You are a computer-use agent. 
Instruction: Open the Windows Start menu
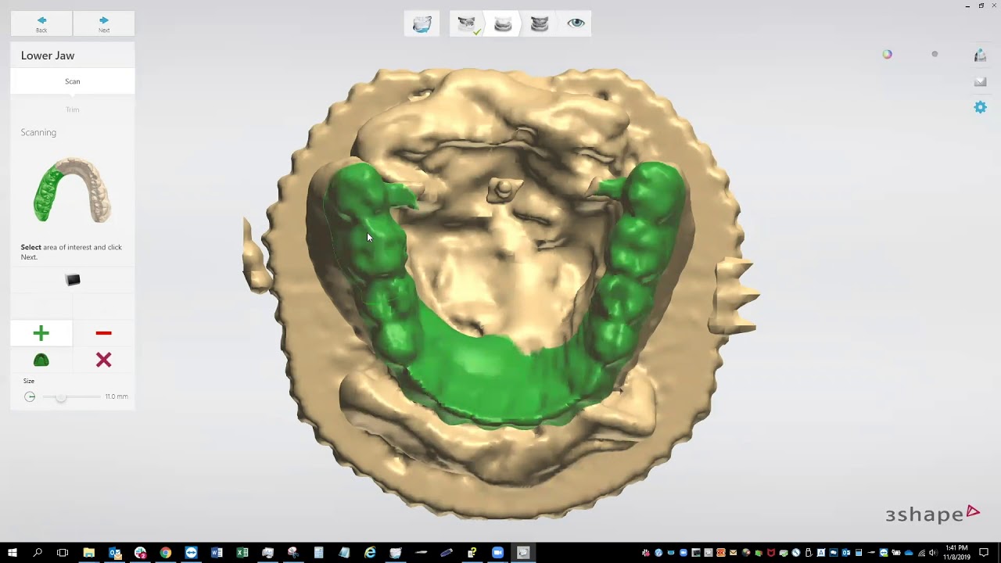[x=13, y=553]
